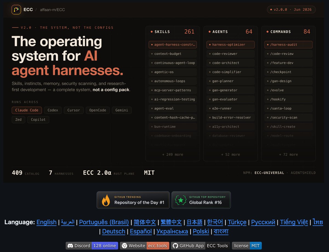Switch language to Deutsch

(x=114, y=231)
